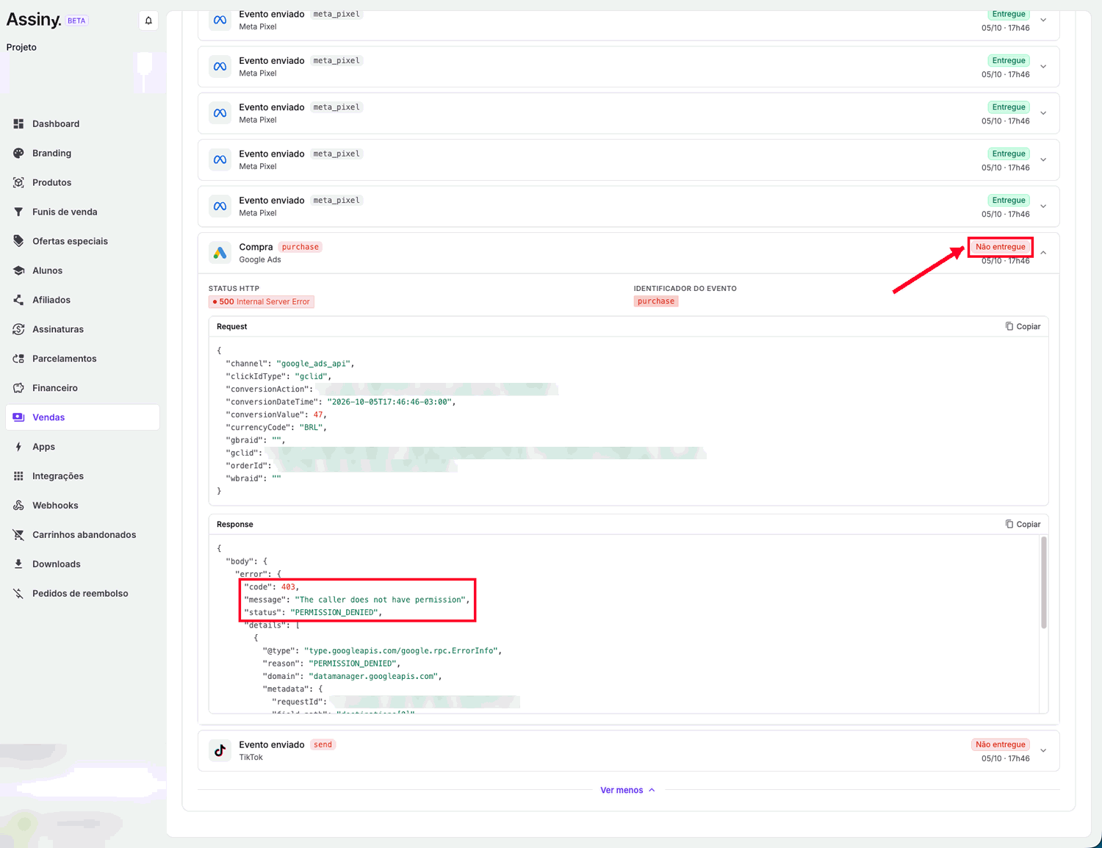This screenshot has width=1102, height=848.
Task: Expand the TikTok Evento enviado row
Action: [x=1043, y=750]
